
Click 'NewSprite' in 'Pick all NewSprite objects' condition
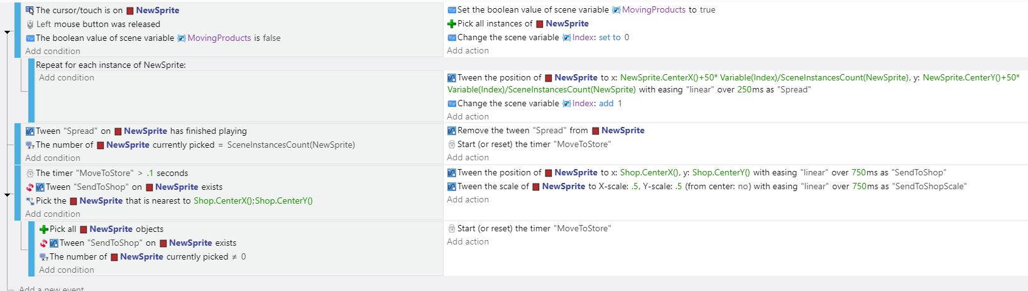coord(111,229)
